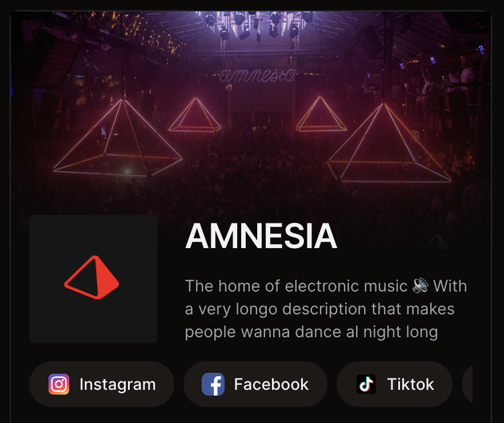Click the Facebook logo icon

pyautogui.click(x=213, y=384)
